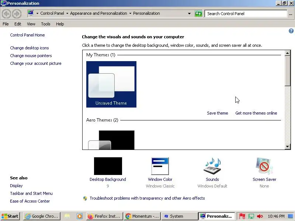Viewport: 295px width, 221px height.
Task: Expand dropdown arrow after Appearance and Personalization
Action: (x=130, y=13)
